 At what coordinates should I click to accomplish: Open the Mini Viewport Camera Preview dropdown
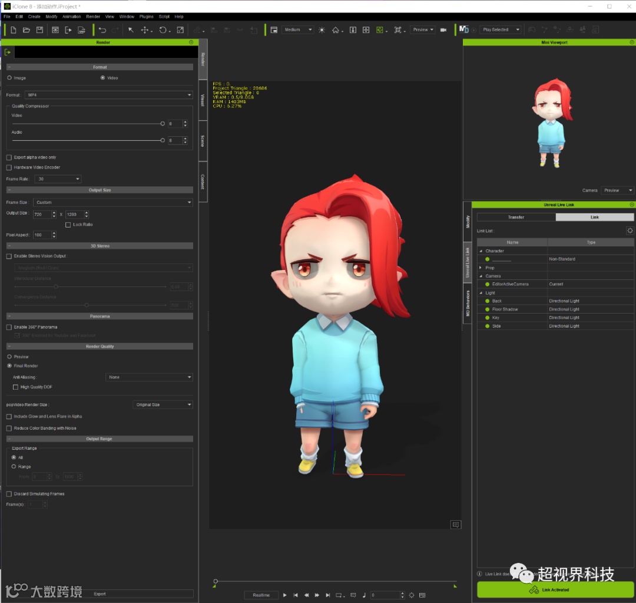[617, 190]
